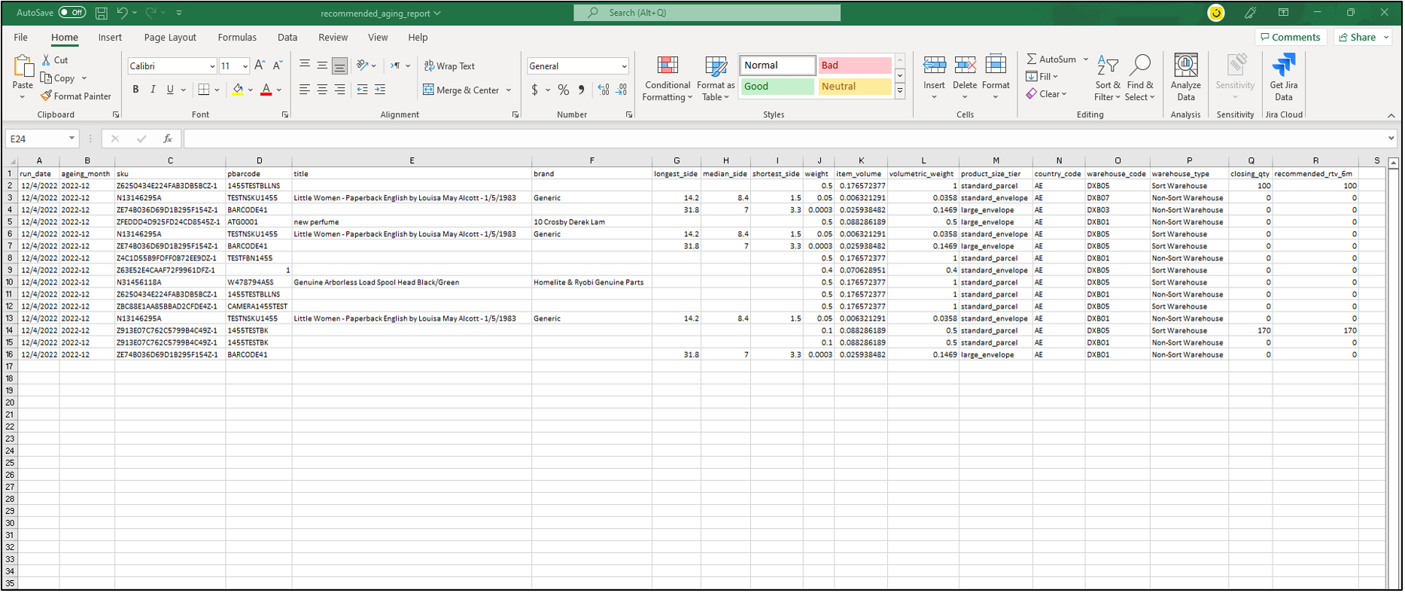Viewport: 1405px width, 593px height.
Task: Click the Save icon in title bar
Action: (x=102, y=13)
